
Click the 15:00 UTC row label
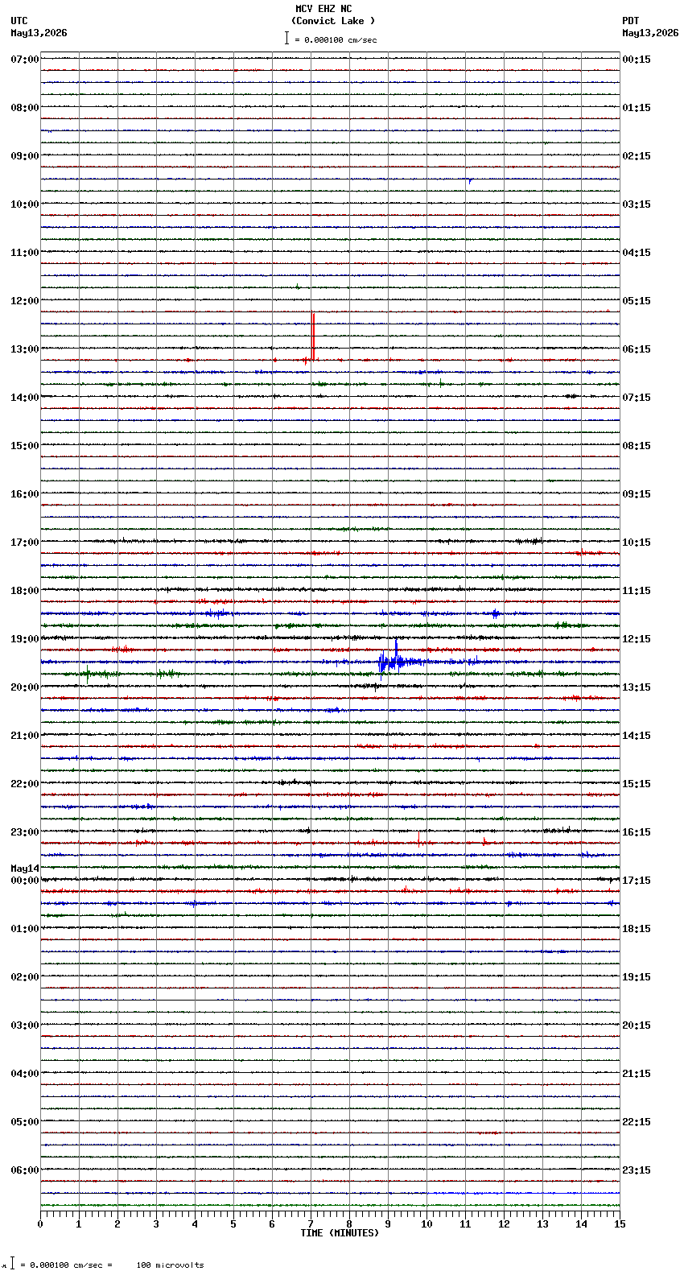click(x=25, y=446)
